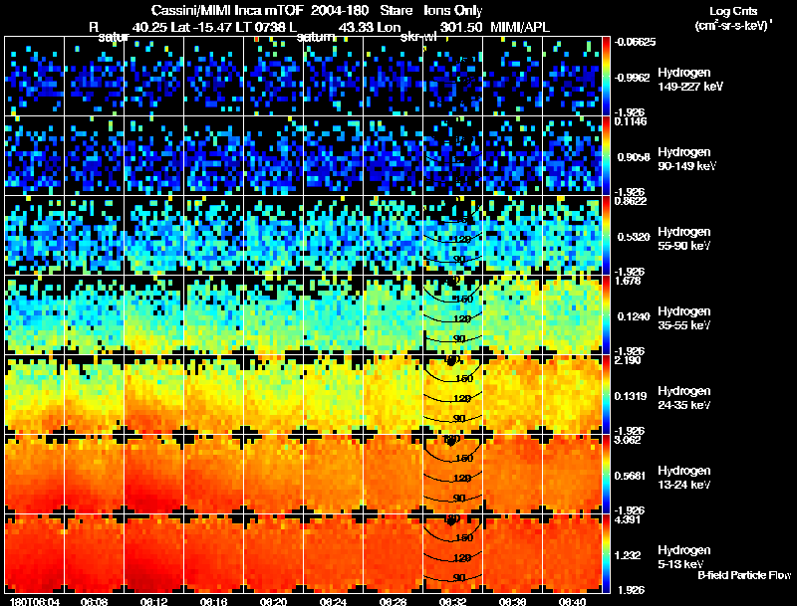Click the 06:32 time axis label
Viewport: 797px width, 606px height.
[x=452, y=602]
